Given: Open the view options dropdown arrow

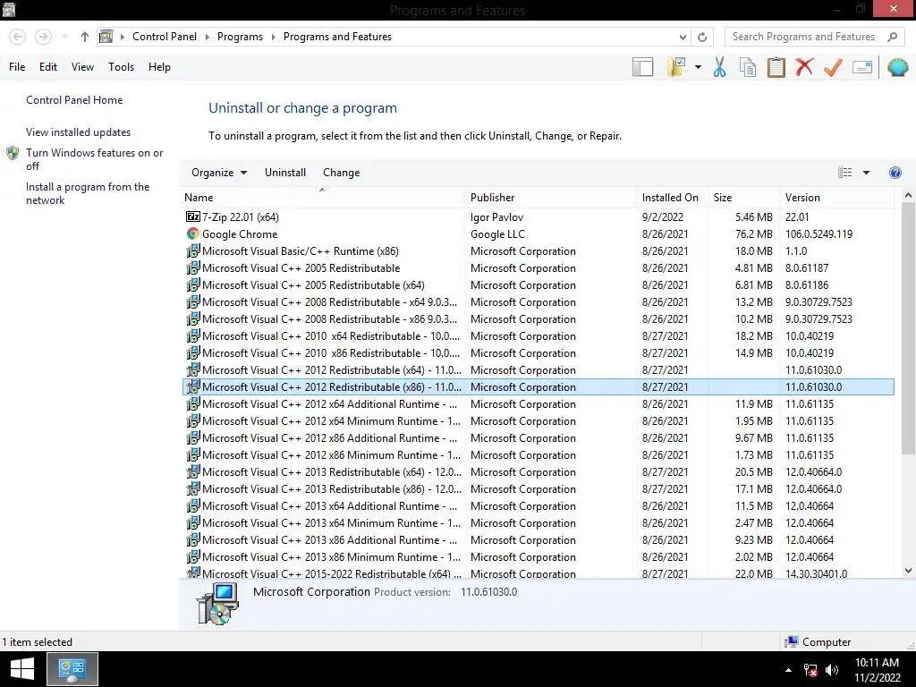Looking at the screenshot, I should pyautogui.click(x=866, y=173).
